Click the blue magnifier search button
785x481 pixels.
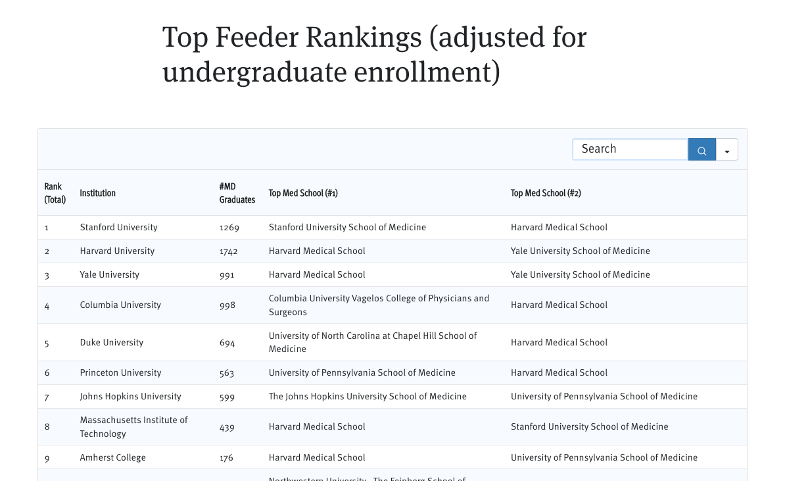pos(702,150)
